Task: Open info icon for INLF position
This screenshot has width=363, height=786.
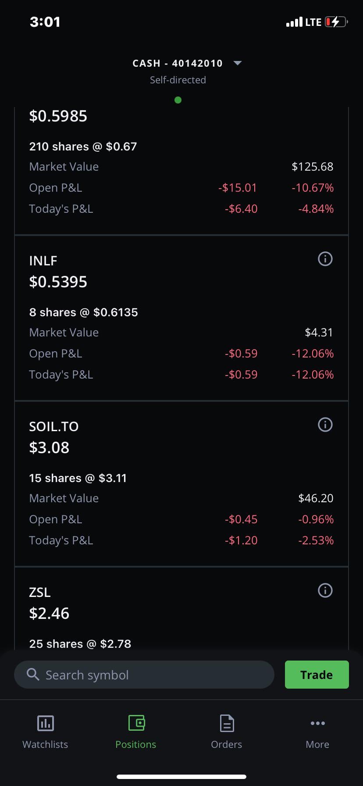Action: coord(325,259)
